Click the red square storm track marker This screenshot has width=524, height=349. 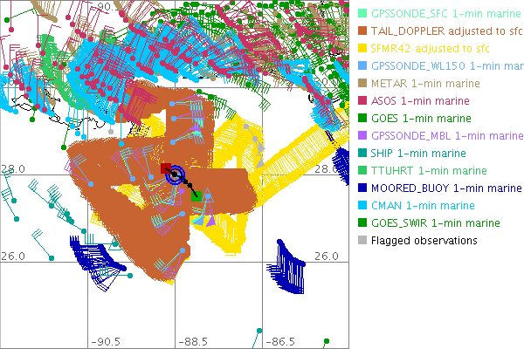[x=166, y=169]
